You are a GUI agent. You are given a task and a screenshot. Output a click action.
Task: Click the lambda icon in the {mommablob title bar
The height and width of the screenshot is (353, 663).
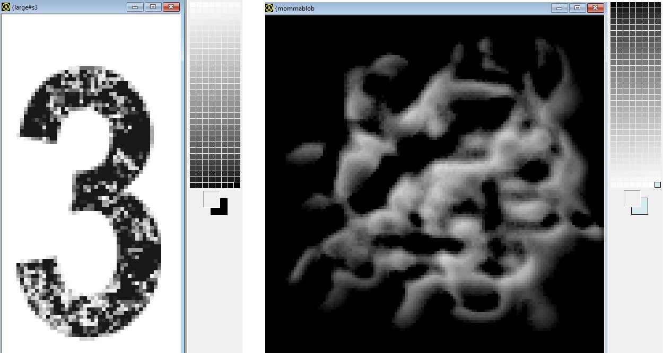[x=269, y=8]
